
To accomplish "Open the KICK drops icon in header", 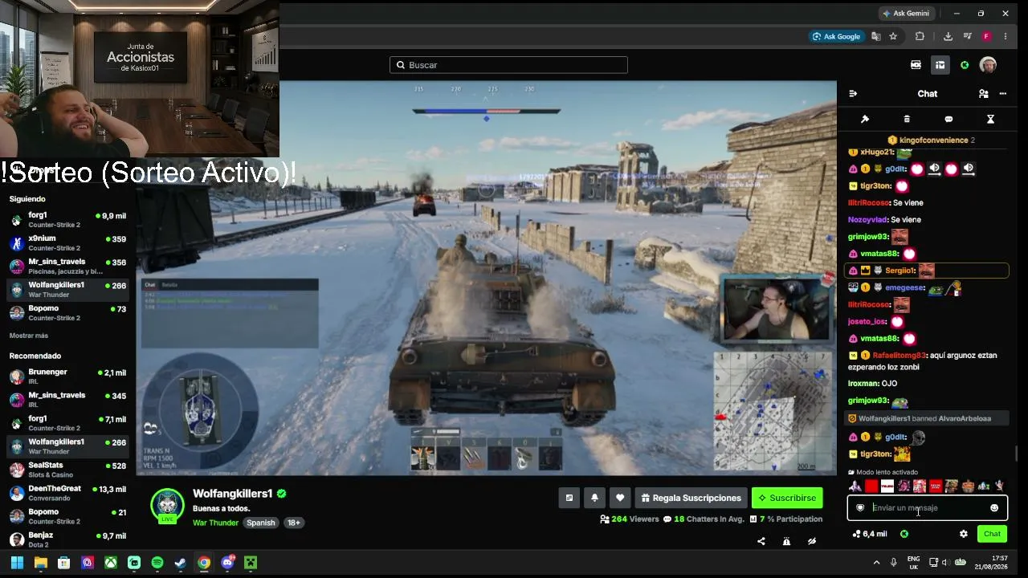I will [x=916, y=65].
